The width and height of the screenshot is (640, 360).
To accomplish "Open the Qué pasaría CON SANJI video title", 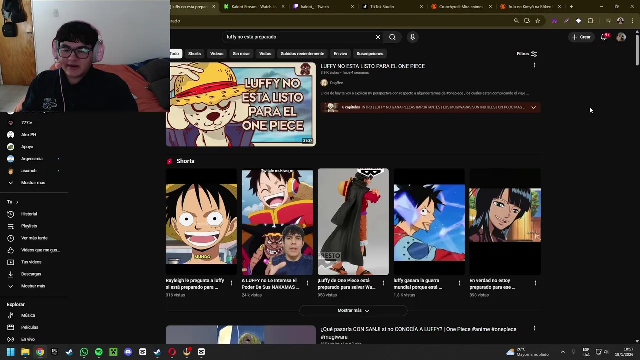I will click(418, 333).
